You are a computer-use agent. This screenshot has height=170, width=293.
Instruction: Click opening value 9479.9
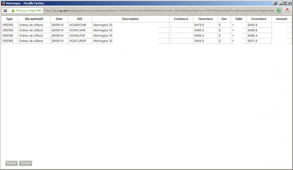pyautogui.click(x=199, y=25)
